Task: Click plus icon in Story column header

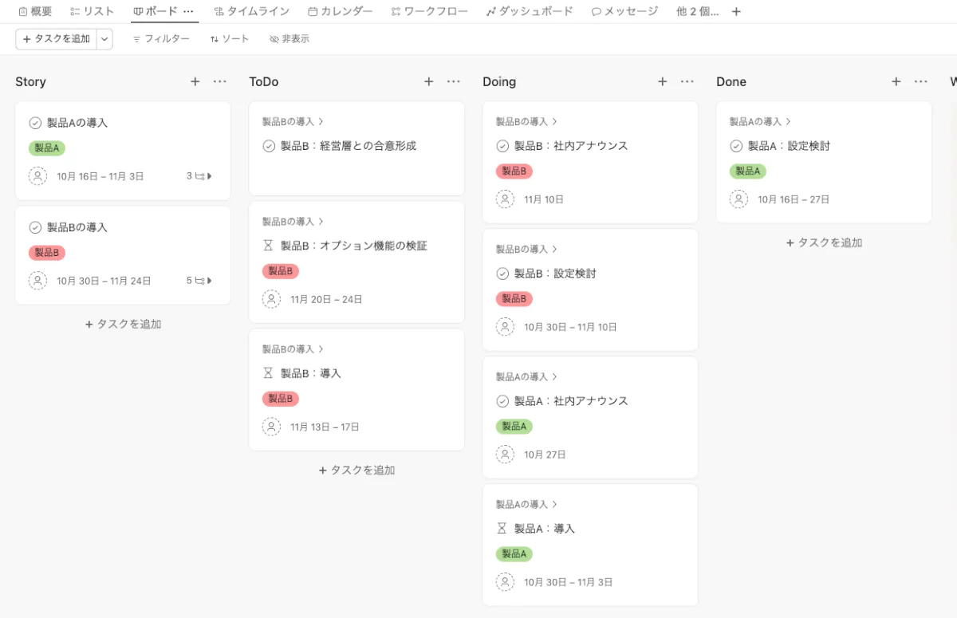Action: coord(195,81)
